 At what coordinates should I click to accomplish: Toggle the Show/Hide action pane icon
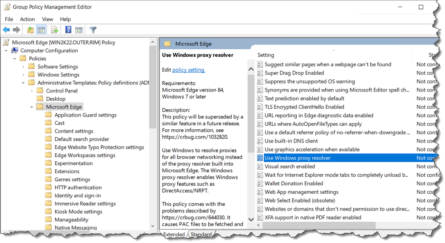(x=79, y=30)
